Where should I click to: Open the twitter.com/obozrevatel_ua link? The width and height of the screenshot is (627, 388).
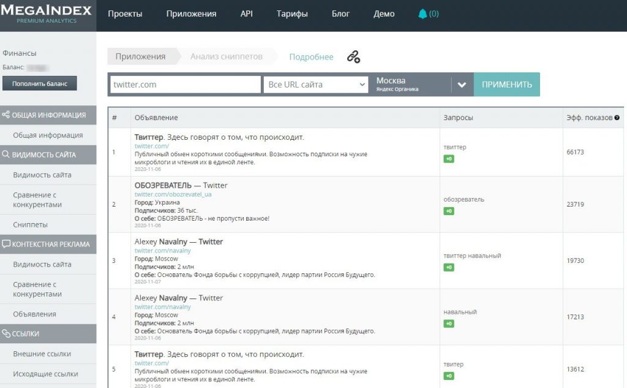[x=164, y=194]
